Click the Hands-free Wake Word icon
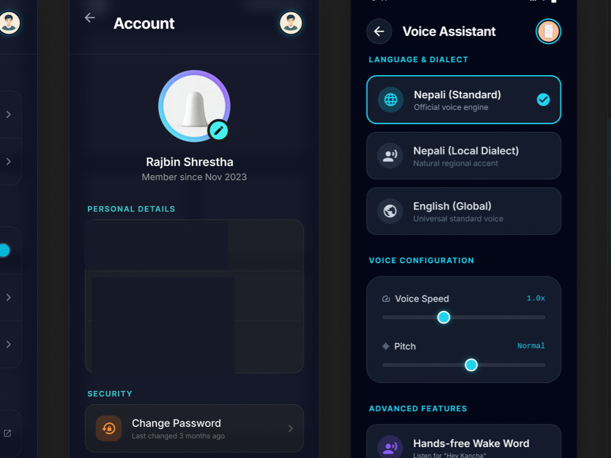Screen dimensions: 611x458 390,448
